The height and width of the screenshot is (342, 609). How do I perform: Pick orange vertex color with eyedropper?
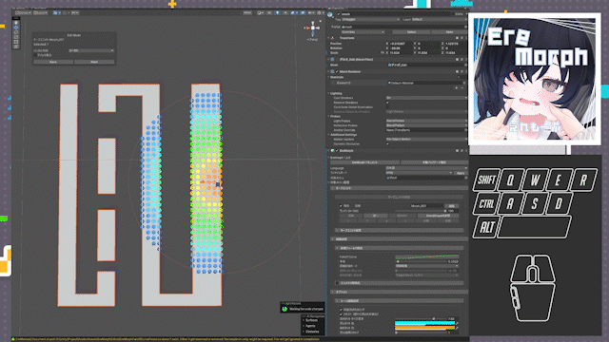[x=457, y=328]
